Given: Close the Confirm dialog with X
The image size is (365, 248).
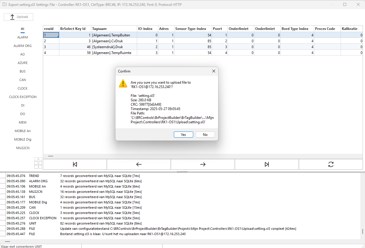Looking at the screenshot, I should click(x=214, y=71).
